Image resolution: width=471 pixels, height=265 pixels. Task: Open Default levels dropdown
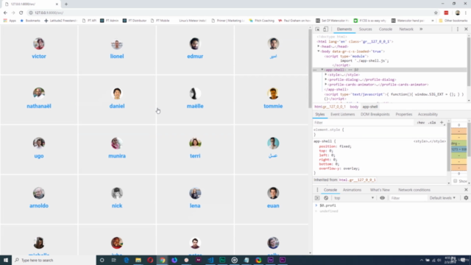click(442, 198)
